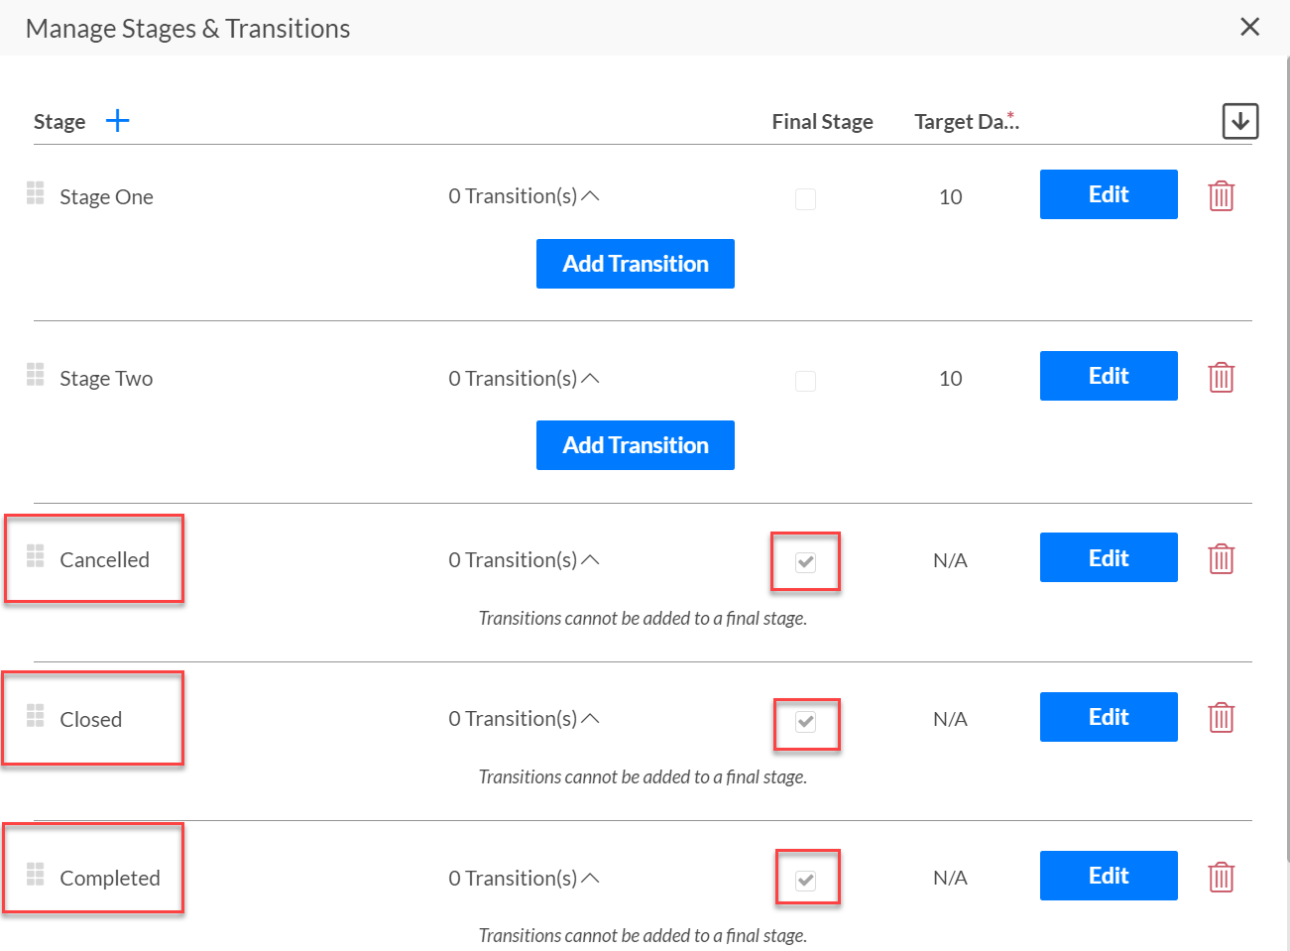
Task: Delete the Cancelled stage trash icon
Action: (1221, 558)
